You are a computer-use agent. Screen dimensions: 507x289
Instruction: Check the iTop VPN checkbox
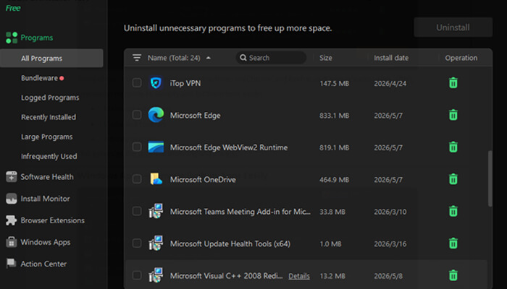137,83
